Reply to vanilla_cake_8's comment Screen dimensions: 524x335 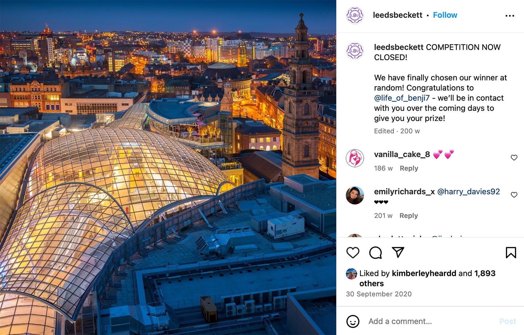coord(409,168)
